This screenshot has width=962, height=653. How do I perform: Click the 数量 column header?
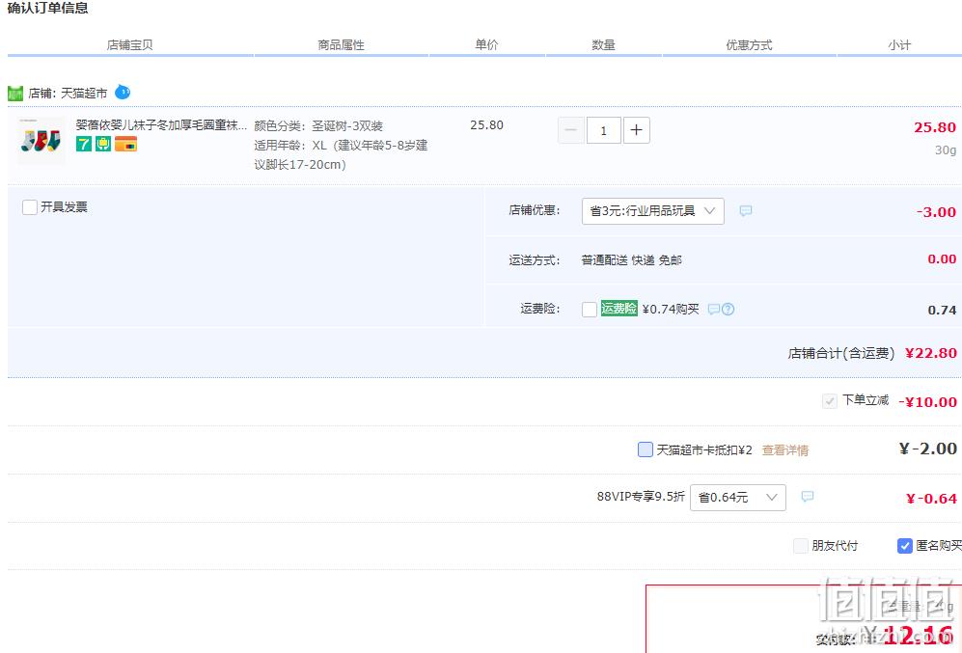(x=603, y=44)
